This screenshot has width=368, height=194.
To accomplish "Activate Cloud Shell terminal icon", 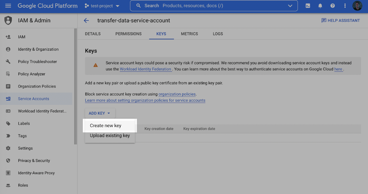I will (x=308, y=6).
